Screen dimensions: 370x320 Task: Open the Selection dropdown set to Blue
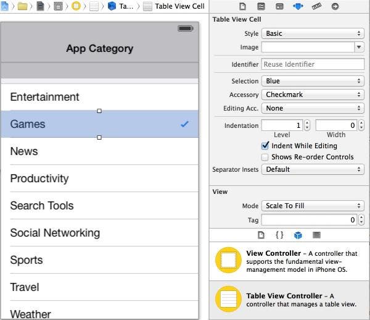coord(313,81)
